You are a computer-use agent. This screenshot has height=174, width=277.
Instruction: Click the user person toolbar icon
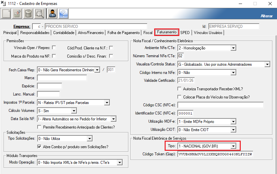tap(52, 13)
